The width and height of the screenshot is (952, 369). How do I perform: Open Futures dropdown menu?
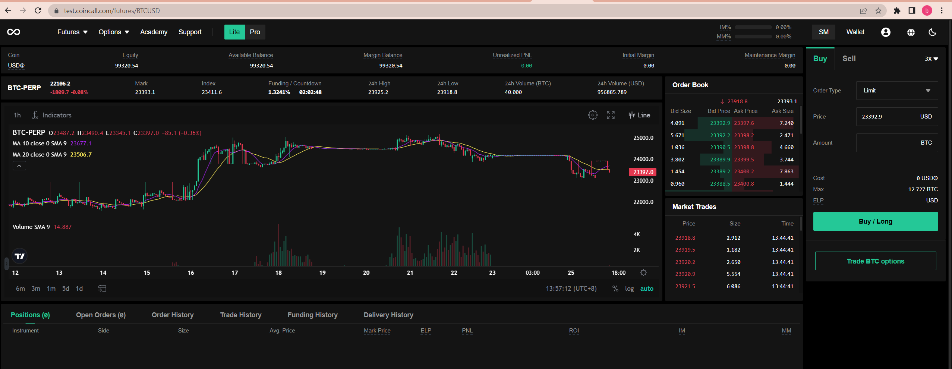pos(72,32)
